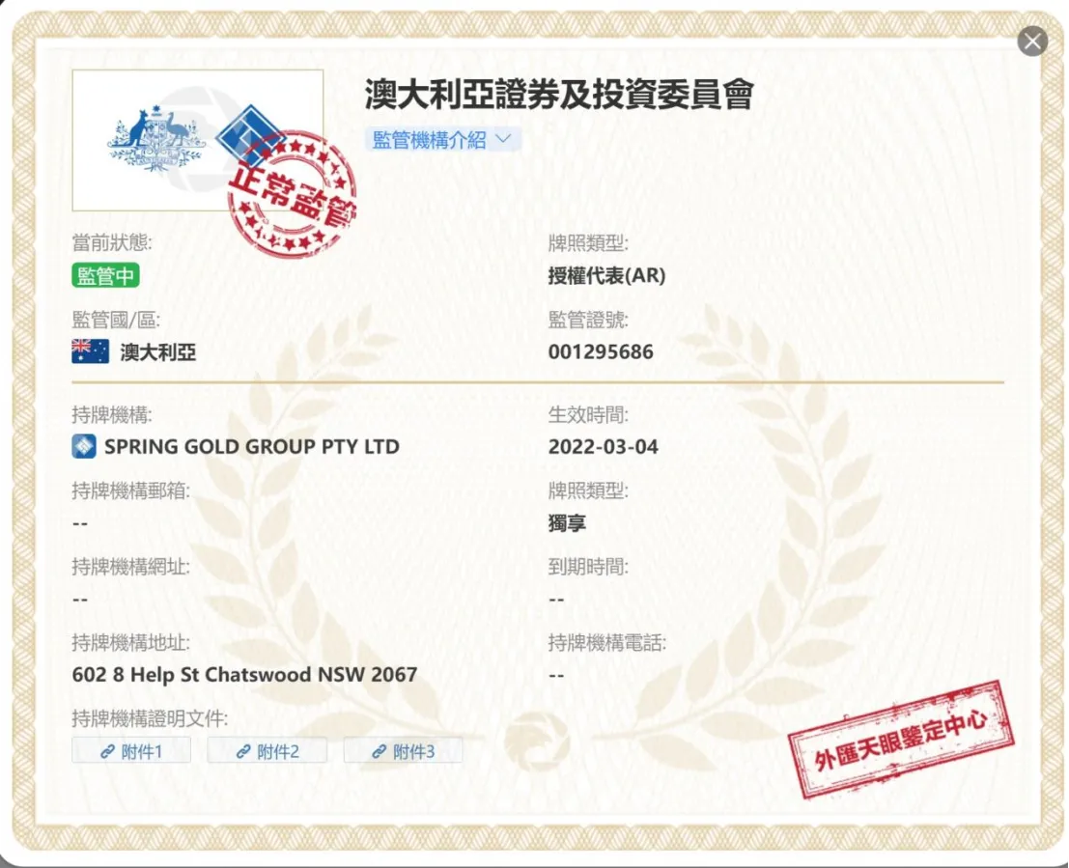Click the 監管證號 label
This screenshot has height=868, width=1069.
coord(588,320)
